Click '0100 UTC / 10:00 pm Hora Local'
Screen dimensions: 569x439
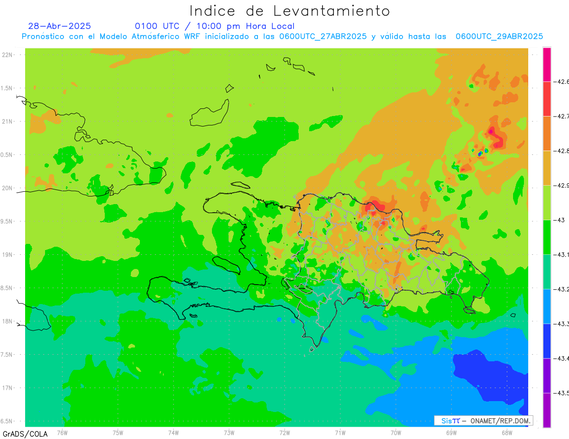(x=215, y=26)
